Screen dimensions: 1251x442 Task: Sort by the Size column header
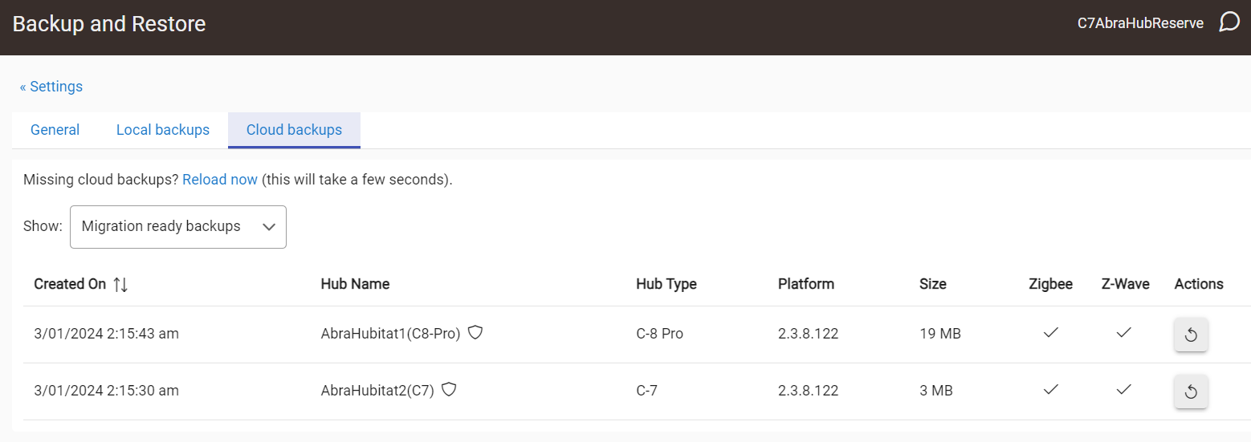click(933, 284)
